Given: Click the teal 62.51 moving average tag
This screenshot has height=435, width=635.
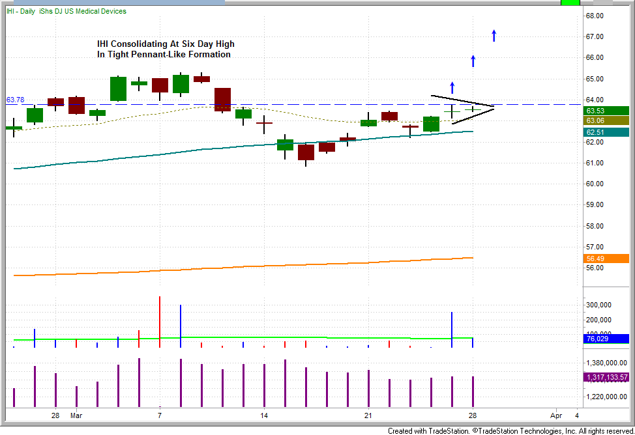Looking at the screenshot, I should (606, 132).
